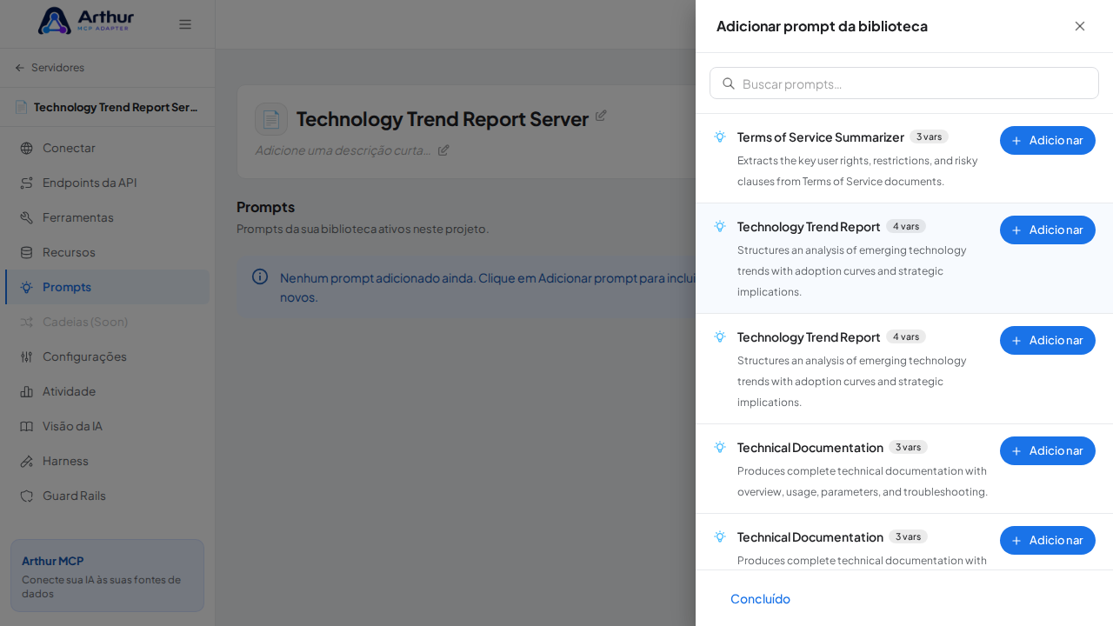Click the Configurações sliders icon
Image resolution: width=1113 pixels, height=626 pixels.
[x=26, y=356]
